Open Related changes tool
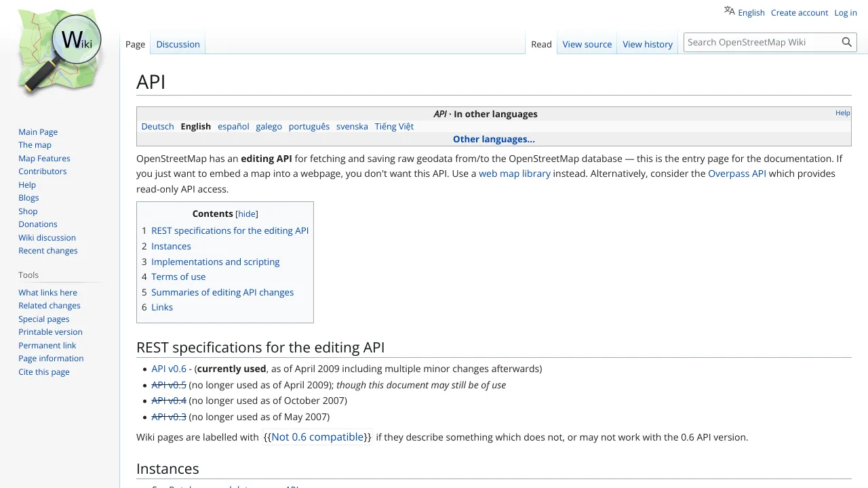The width and height of the screenshot is (868, 488). coord(50,306)
